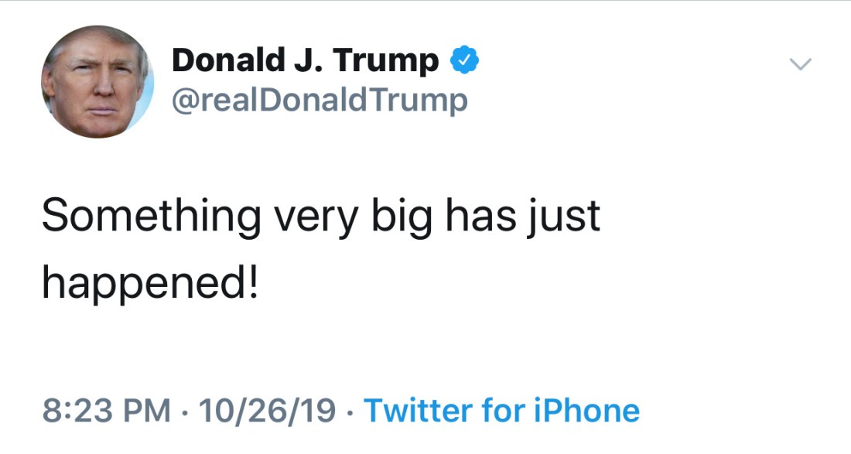Click the word "happened!" in the tweet
The image size is (851, 454).
click(x=149, y=285)
